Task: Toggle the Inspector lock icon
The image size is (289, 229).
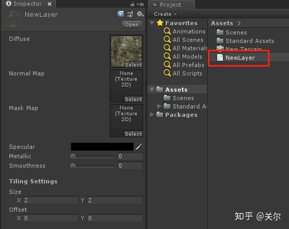Action: [x=132, y=4]
